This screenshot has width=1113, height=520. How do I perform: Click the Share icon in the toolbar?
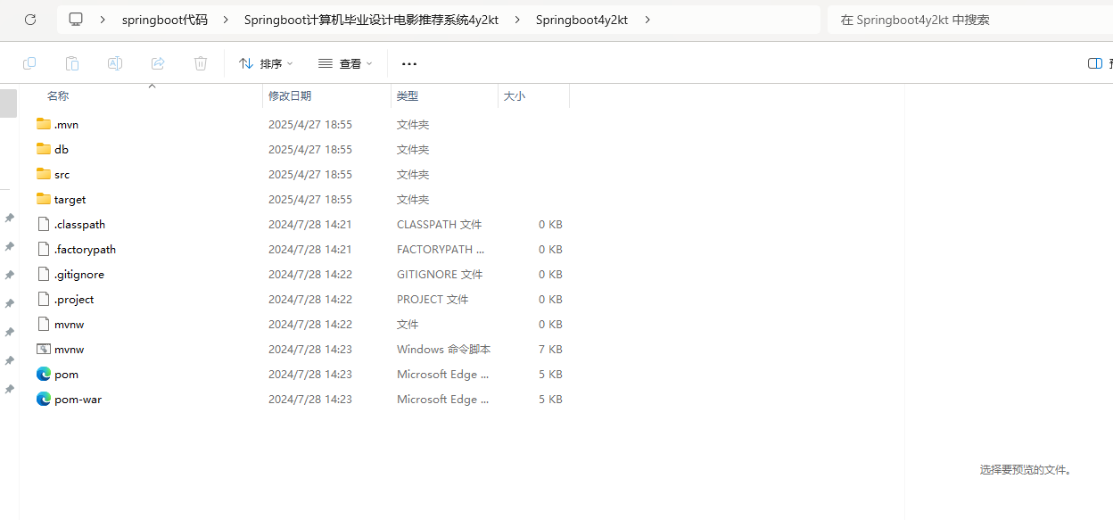coord(158,63)
